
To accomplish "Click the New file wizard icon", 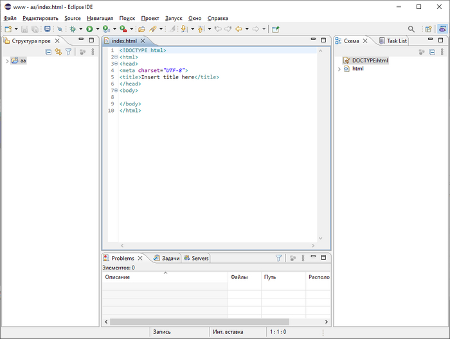I will pyautogui.click(x=8, y=29).
